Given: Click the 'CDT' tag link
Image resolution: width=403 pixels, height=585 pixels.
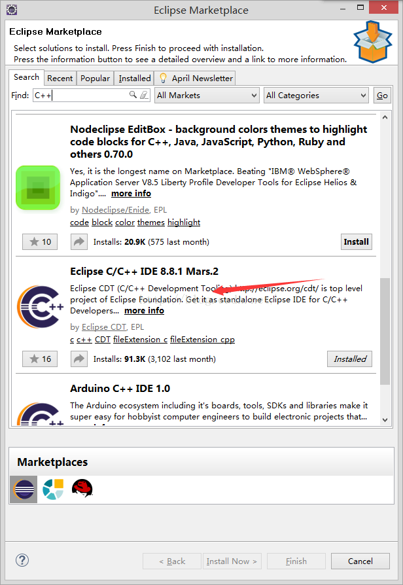Looking at the screenshot, I should 103,340.
